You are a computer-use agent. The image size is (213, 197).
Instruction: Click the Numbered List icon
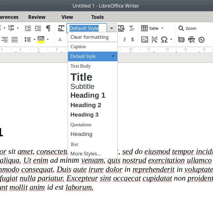coord(11,28)
